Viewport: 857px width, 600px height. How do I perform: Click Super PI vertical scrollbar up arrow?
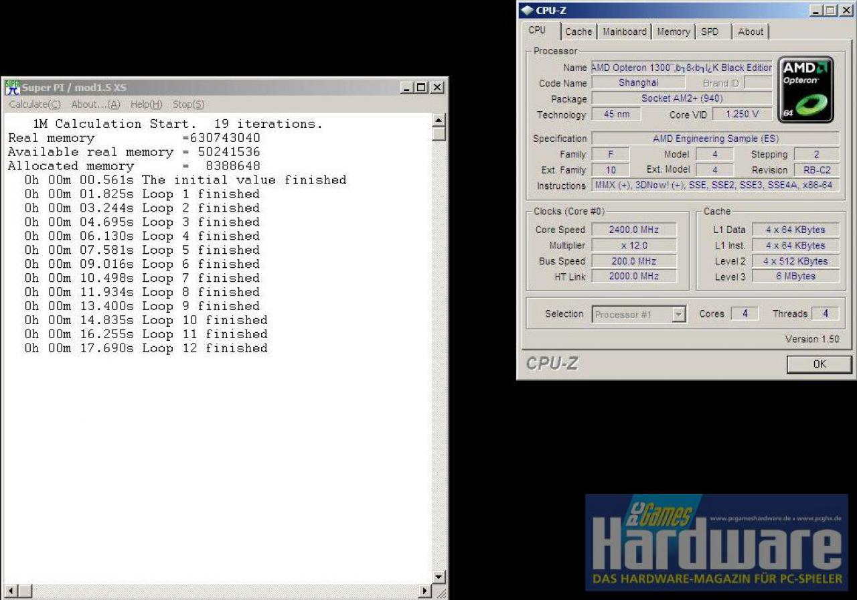(439, 121)
